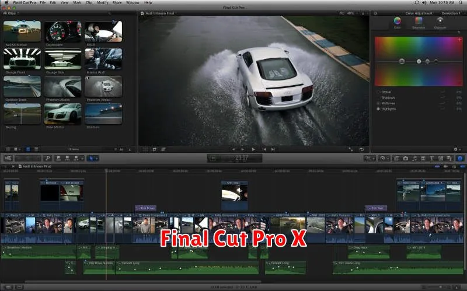This screenshot has height=291, width=467.
Task: Switch browser to list view
Action: click(36, 149)
